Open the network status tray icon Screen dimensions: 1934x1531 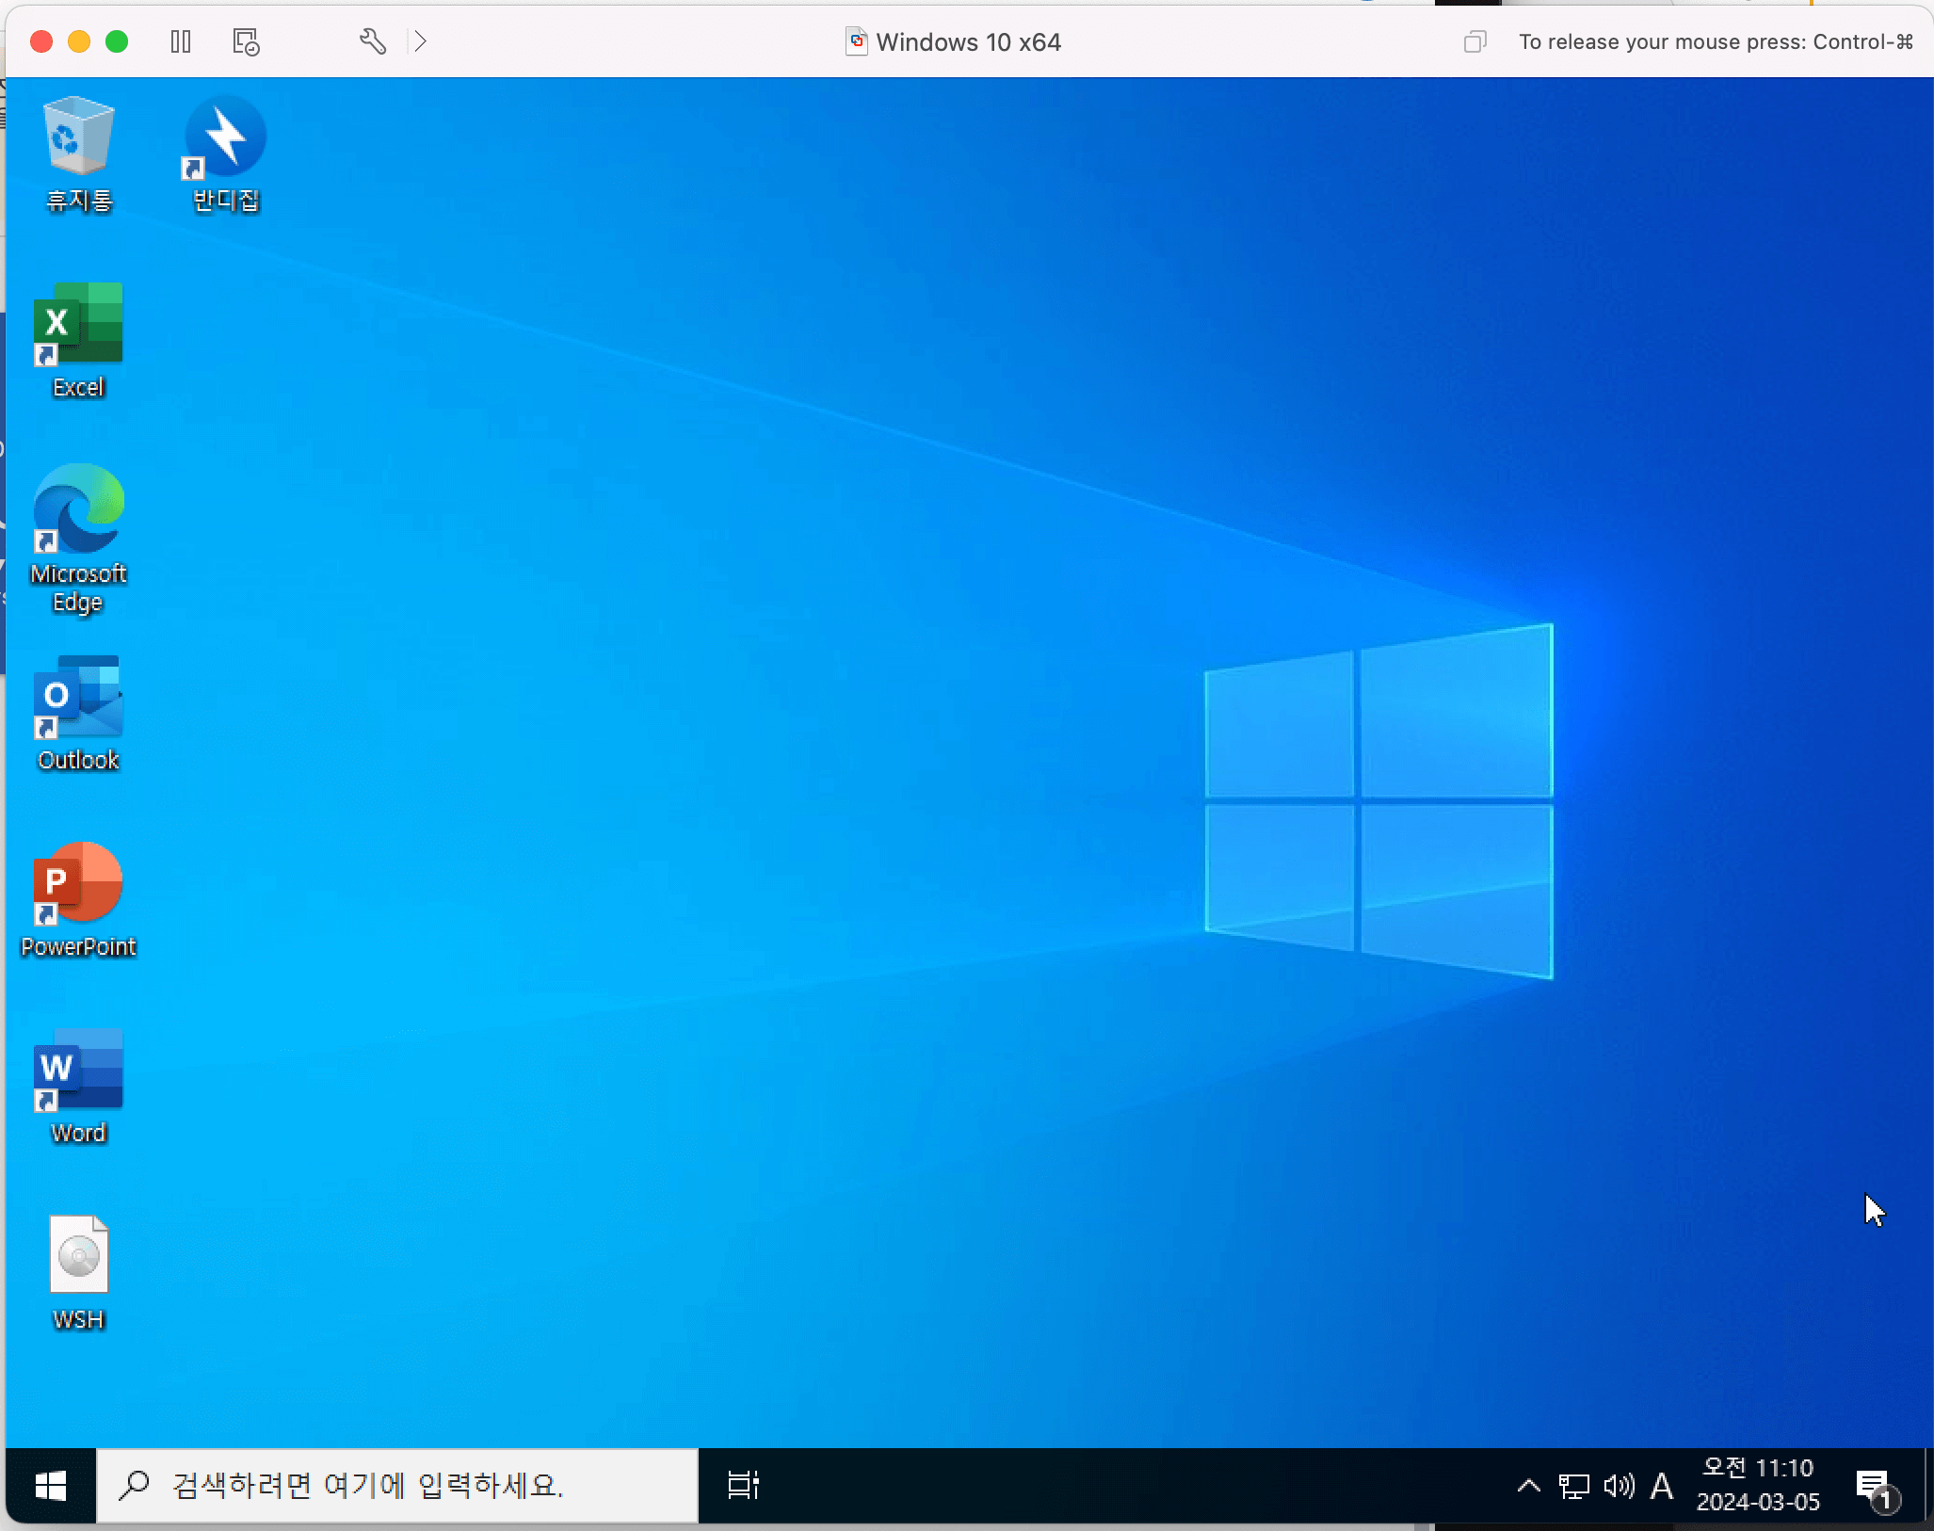1573,1486
